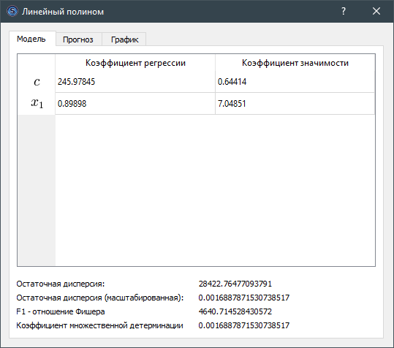394x348 pixels.
Task: Select the c row header
Action: tap(37, 82)
